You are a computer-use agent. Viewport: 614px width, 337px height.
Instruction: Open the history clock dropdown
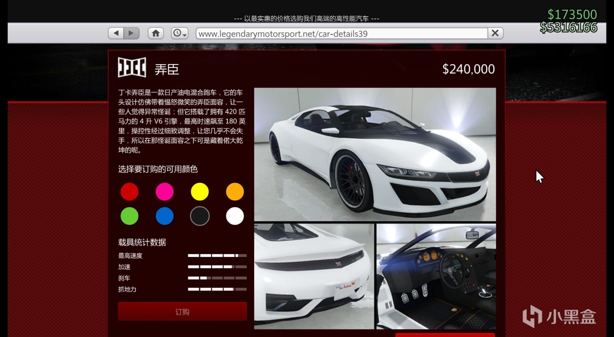point(180,33)
